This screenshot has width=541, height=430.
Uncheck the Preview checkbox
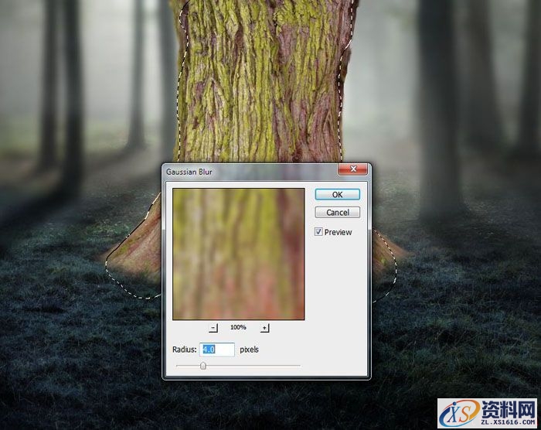point(319,232)
